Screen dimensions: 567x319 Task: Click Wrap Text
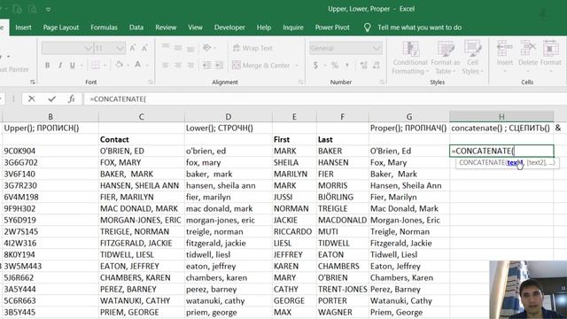[252, 48]
